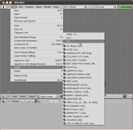Open the Info window type selector icon
This screenshot has height=130, width=133.
click(x=4, y=7)
